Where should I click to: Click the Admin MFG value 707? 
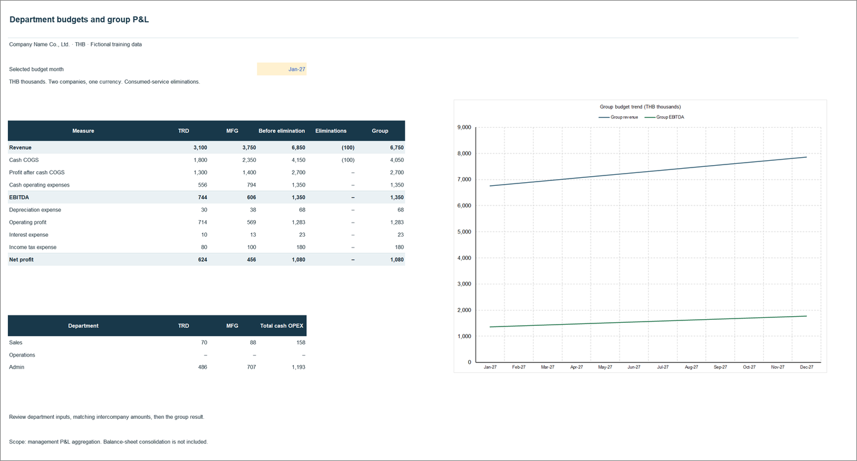point(251,367)
